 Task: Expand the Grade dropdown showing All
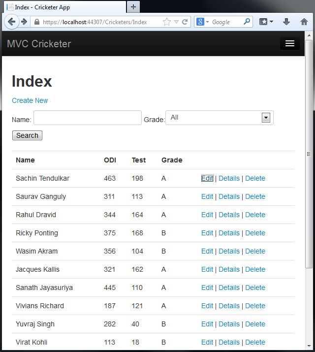pos(220,118)
